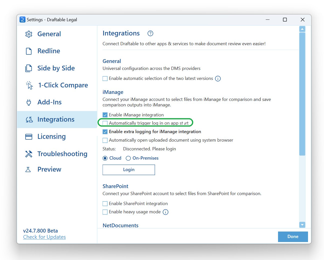This screenshot has height=260, width=324.
Task: Click the SharePoint section heading
Action: (115, 186)
